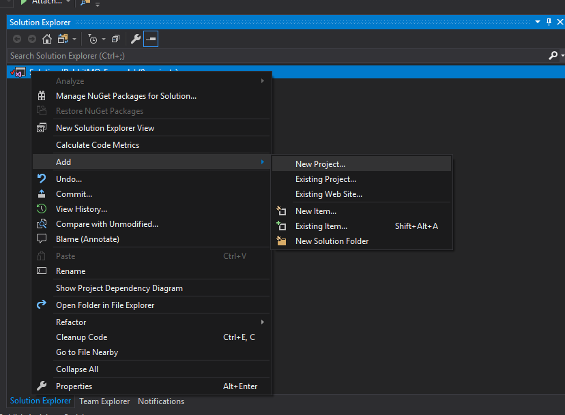Viewport: 565px width, 415px height.
Task: Click the New Solution Explorer View icon
Action: click(x=42, y=127)
